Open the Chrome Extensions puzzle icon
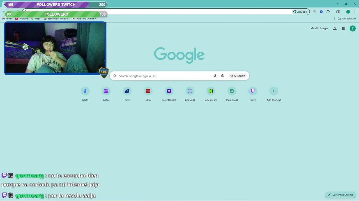This screenshot has width=359, height=201. (x=328, y=12)
